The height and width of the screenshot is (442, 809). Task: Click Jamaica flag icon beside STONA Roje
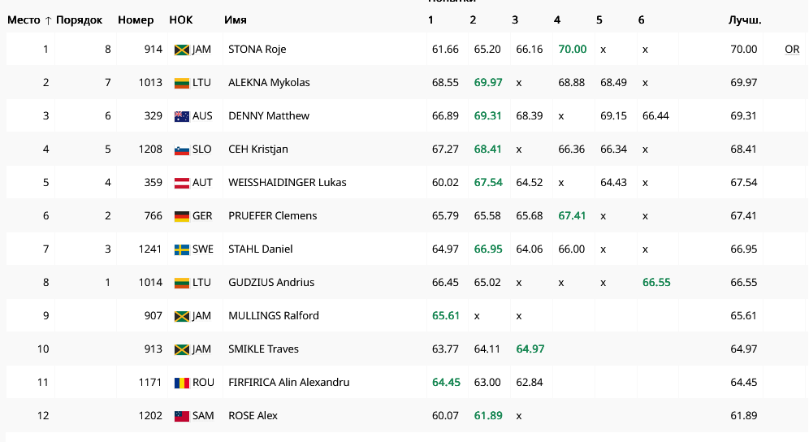pyautogui.click(x=181, y=50)
